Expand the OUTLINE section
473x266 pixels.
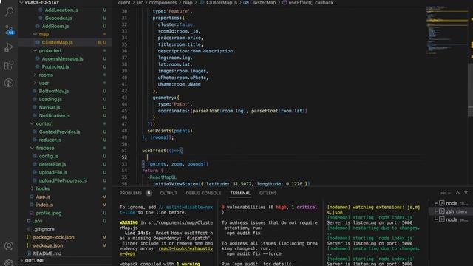tap(34, 261)
